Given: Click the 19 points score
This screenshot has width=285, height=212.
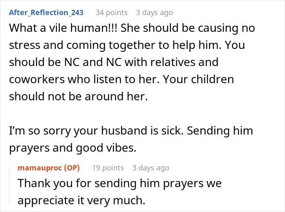Looking at the screenshot, I should [x=107, y=168].
